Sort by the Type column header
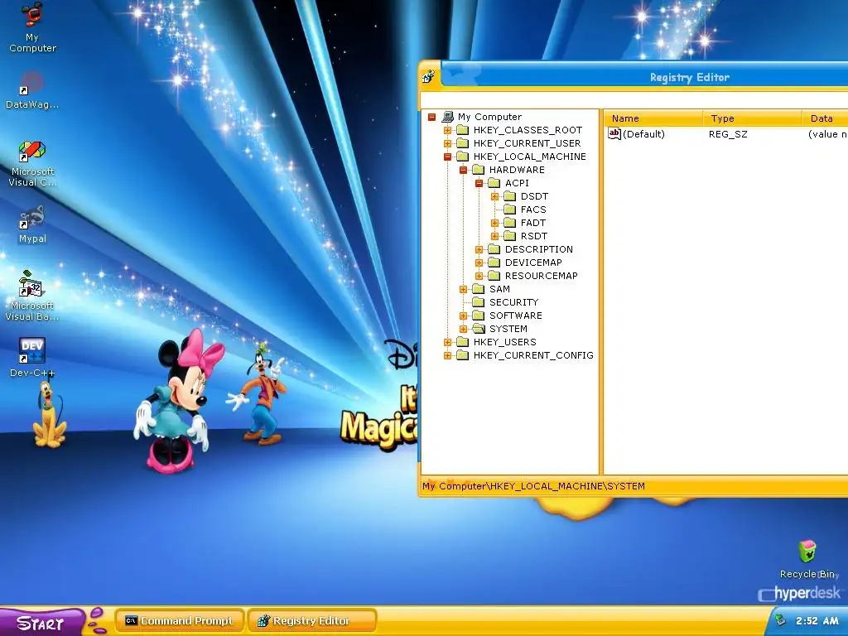This screenshot has height=636, width=848. click(752, 118)
